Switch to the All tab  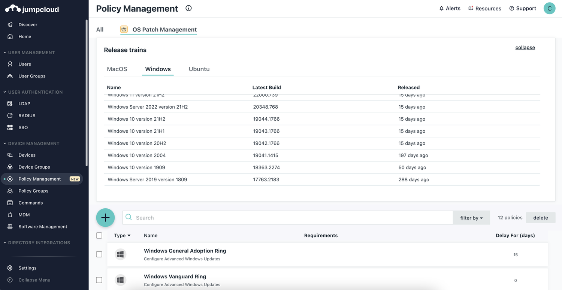100,30
